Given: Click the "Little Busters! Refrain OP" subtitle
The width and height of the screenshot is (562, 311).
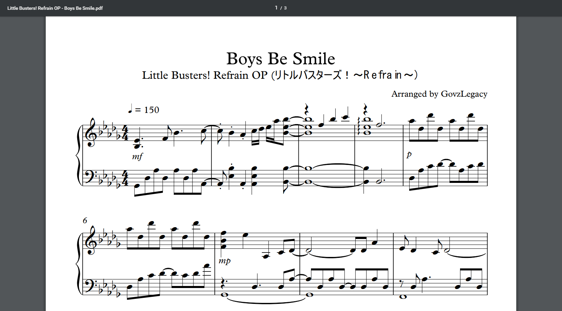Looking at the screenshot, I should (205, 75).
